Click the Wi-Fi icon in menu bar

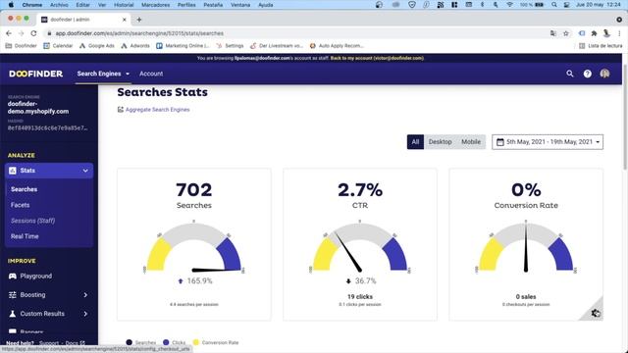point(509,5)
